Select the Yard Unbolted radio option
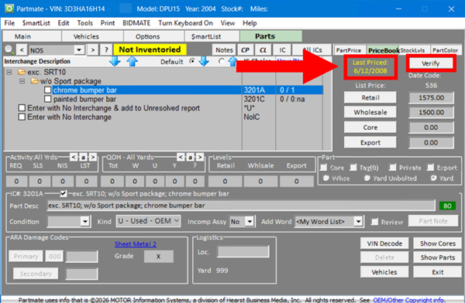 tap(367, 178)
